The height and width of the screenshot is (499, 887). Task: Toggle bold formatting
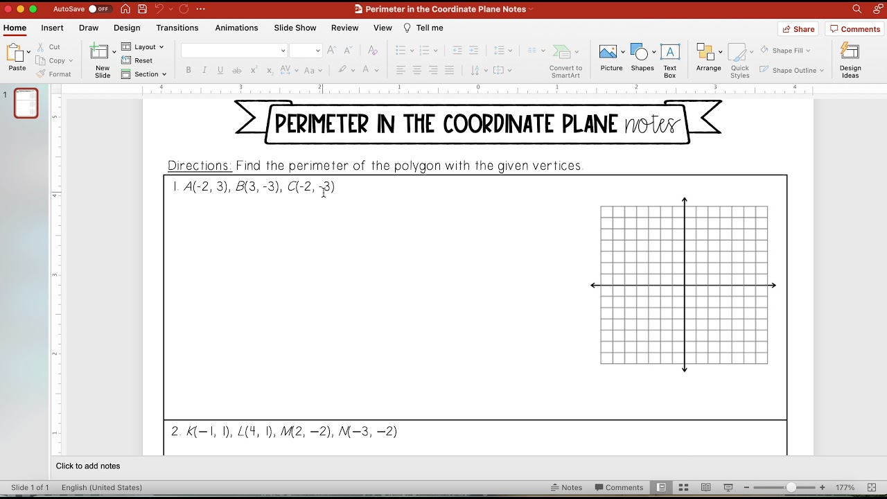(188, 70)
